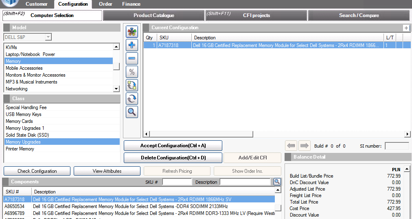
Task: Open the DELL S&P model dropdown
Action: tap(48, 37)
